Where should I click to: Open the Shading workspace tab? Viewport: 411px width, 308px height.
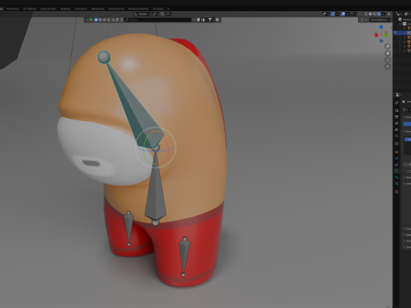tap(65, 9)
